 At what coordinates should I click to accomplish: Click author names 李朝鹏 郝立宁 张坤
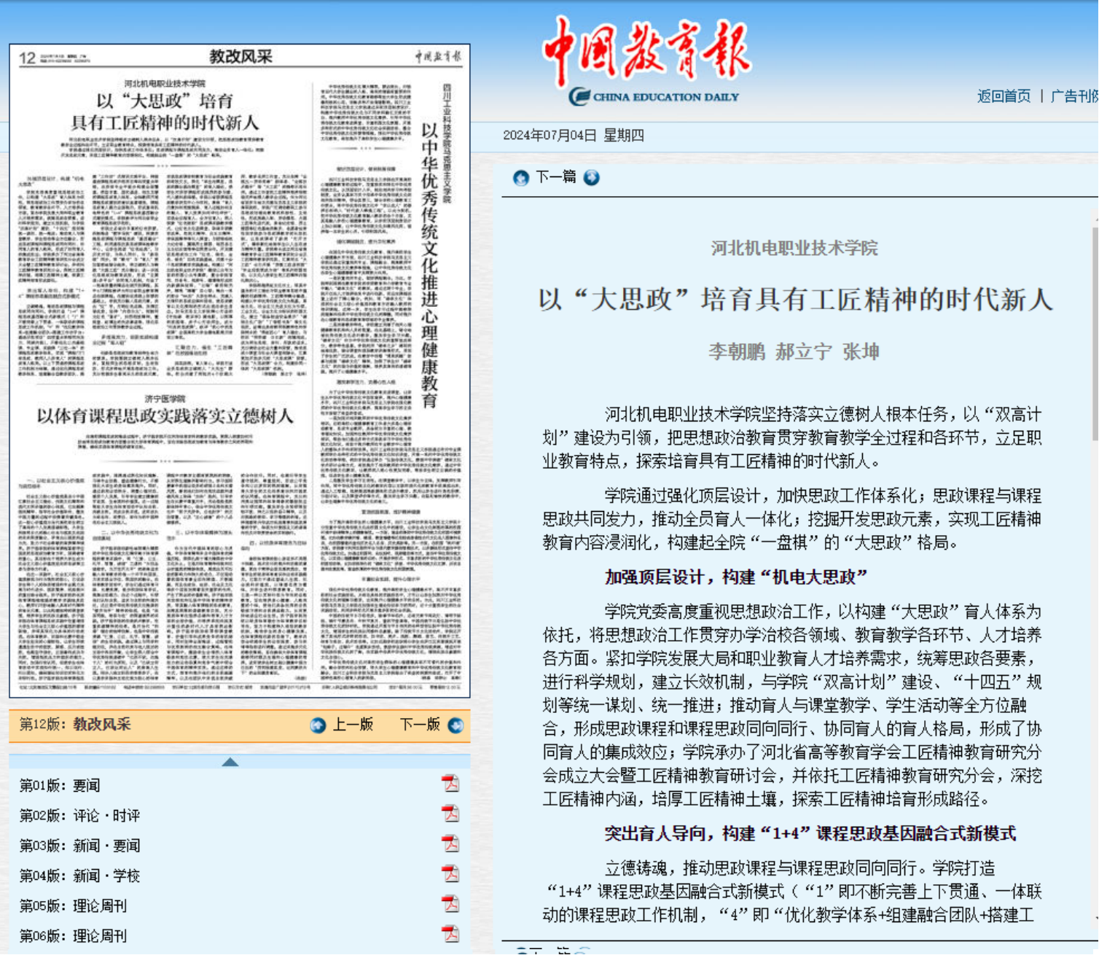pos(794,352)
